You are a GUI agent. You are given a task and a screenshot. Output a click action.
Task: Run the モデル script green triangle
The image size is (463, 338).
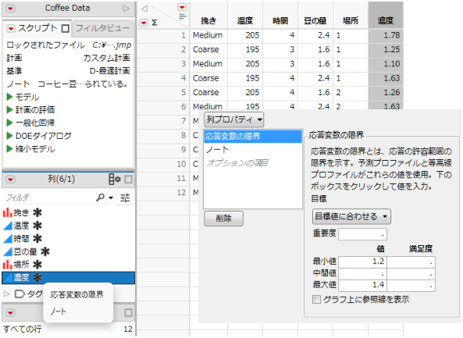[9, 97]
